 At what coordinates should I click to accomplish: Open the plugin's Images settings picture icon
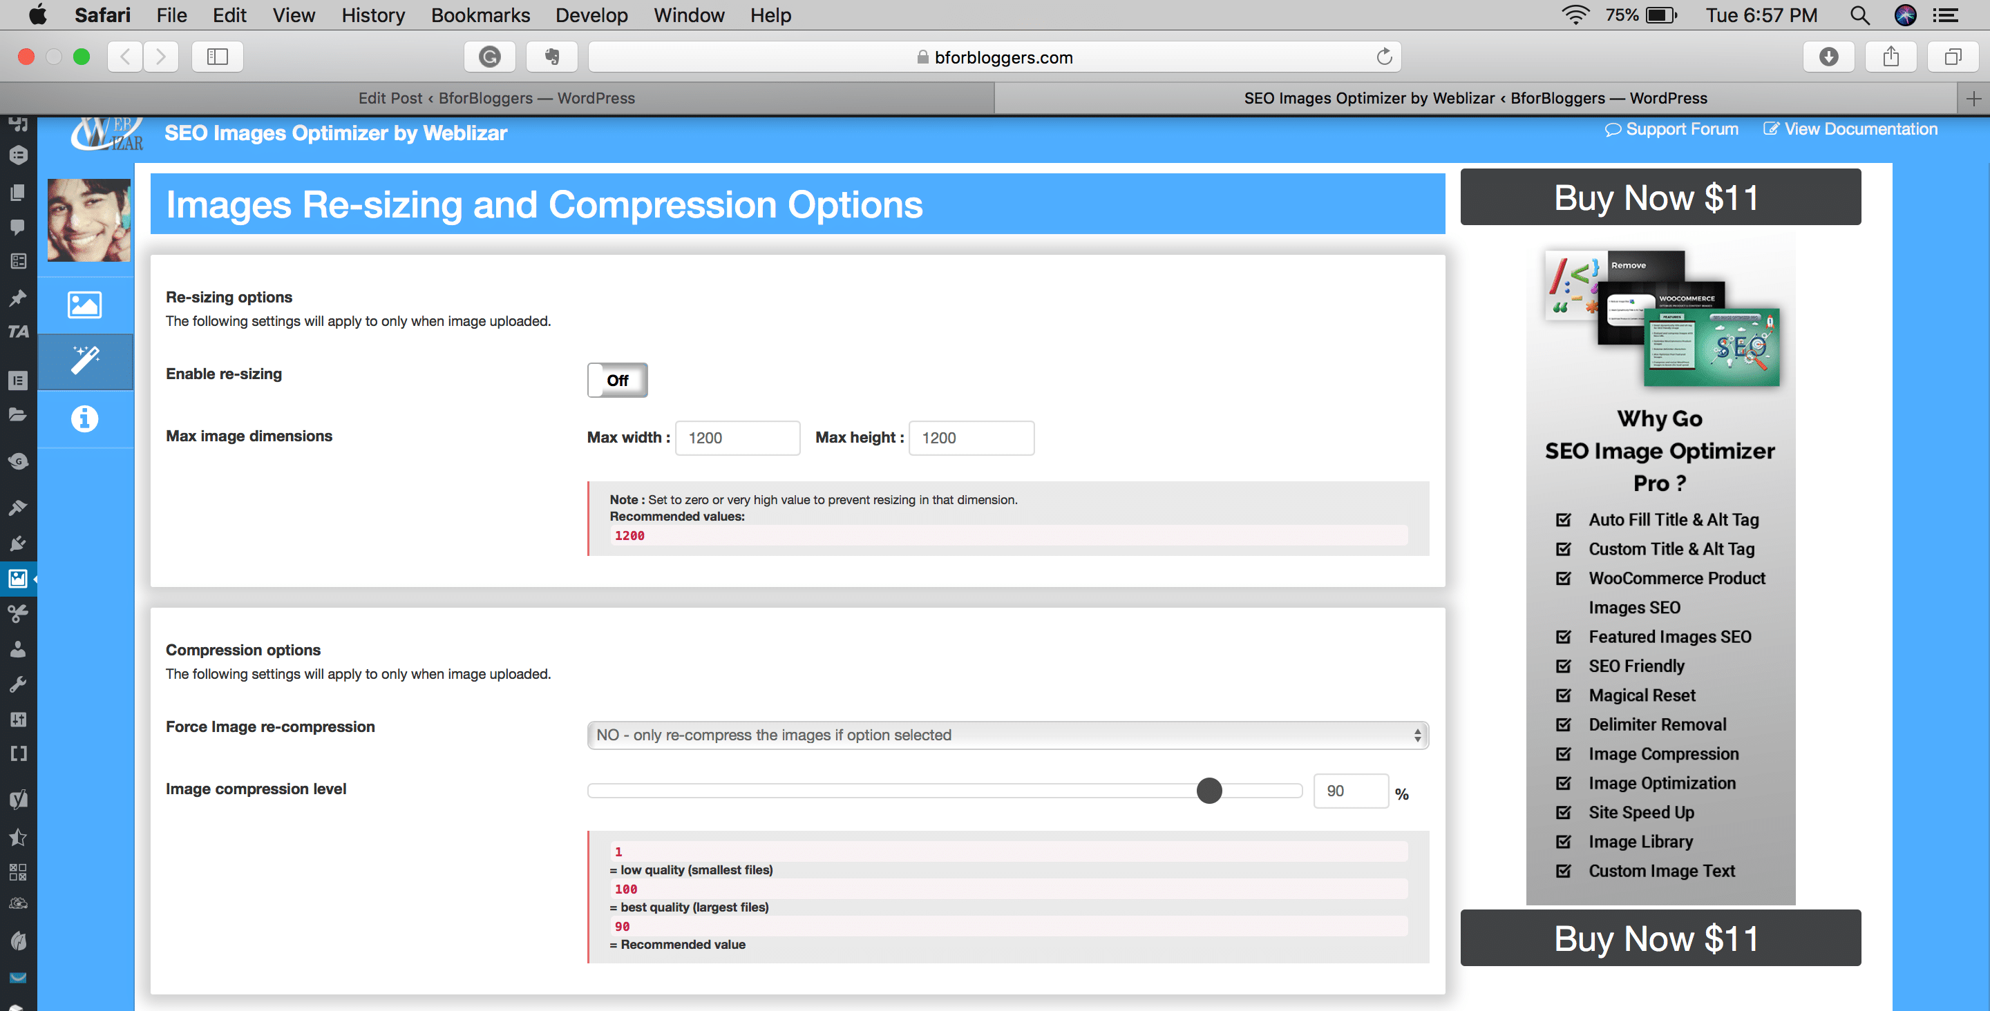click(84, 305)
